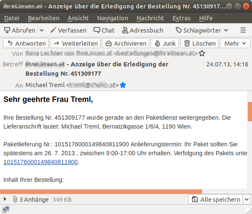Expand the Schlagwörter tags dropdown
The image size is (252, 214).
202,30
